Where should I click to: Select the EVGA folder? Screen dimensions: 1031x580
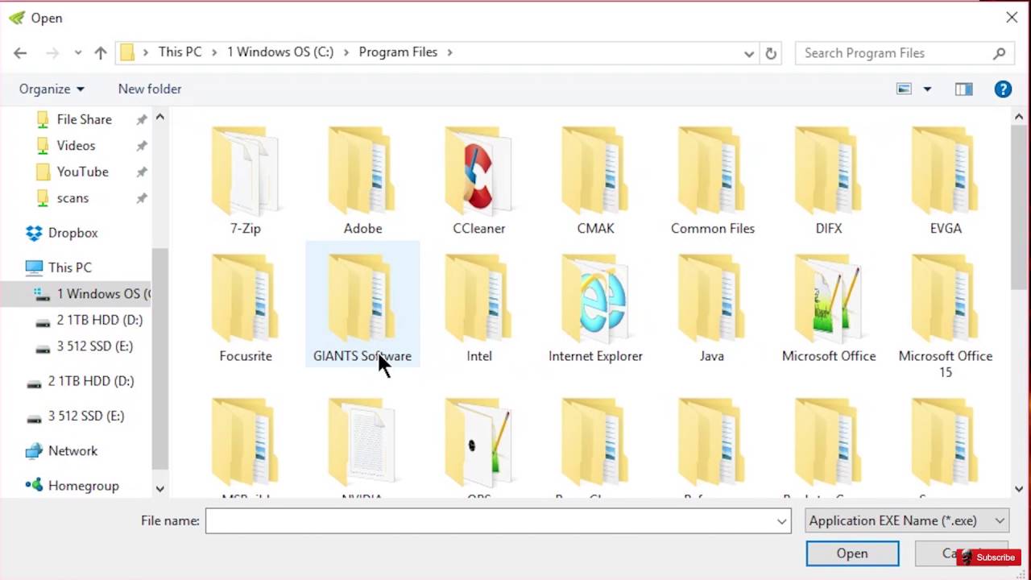946,180
